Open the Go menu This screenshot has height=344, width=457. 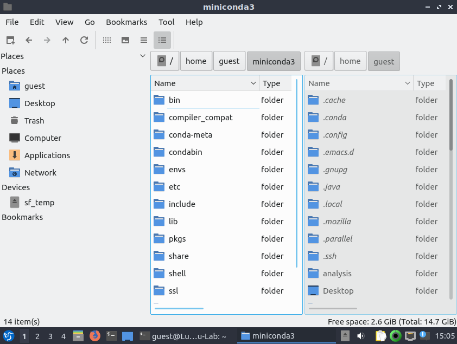pos(90,22)
